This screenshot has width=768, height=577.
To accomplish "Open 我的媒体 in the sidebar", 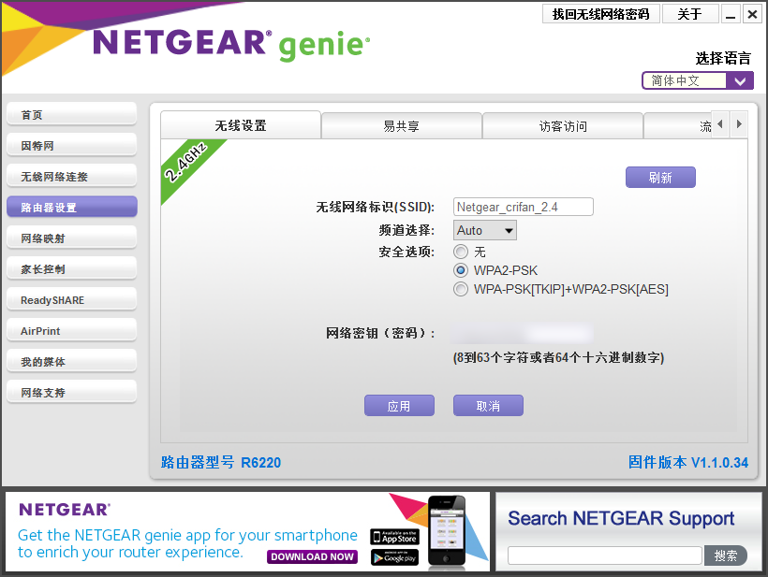I will coord(71,361).
